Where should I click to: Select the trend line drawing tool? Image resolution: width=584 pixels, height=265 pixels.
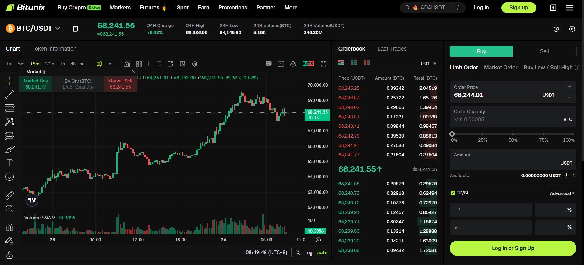pyautogui.click(x=9, y=95)
